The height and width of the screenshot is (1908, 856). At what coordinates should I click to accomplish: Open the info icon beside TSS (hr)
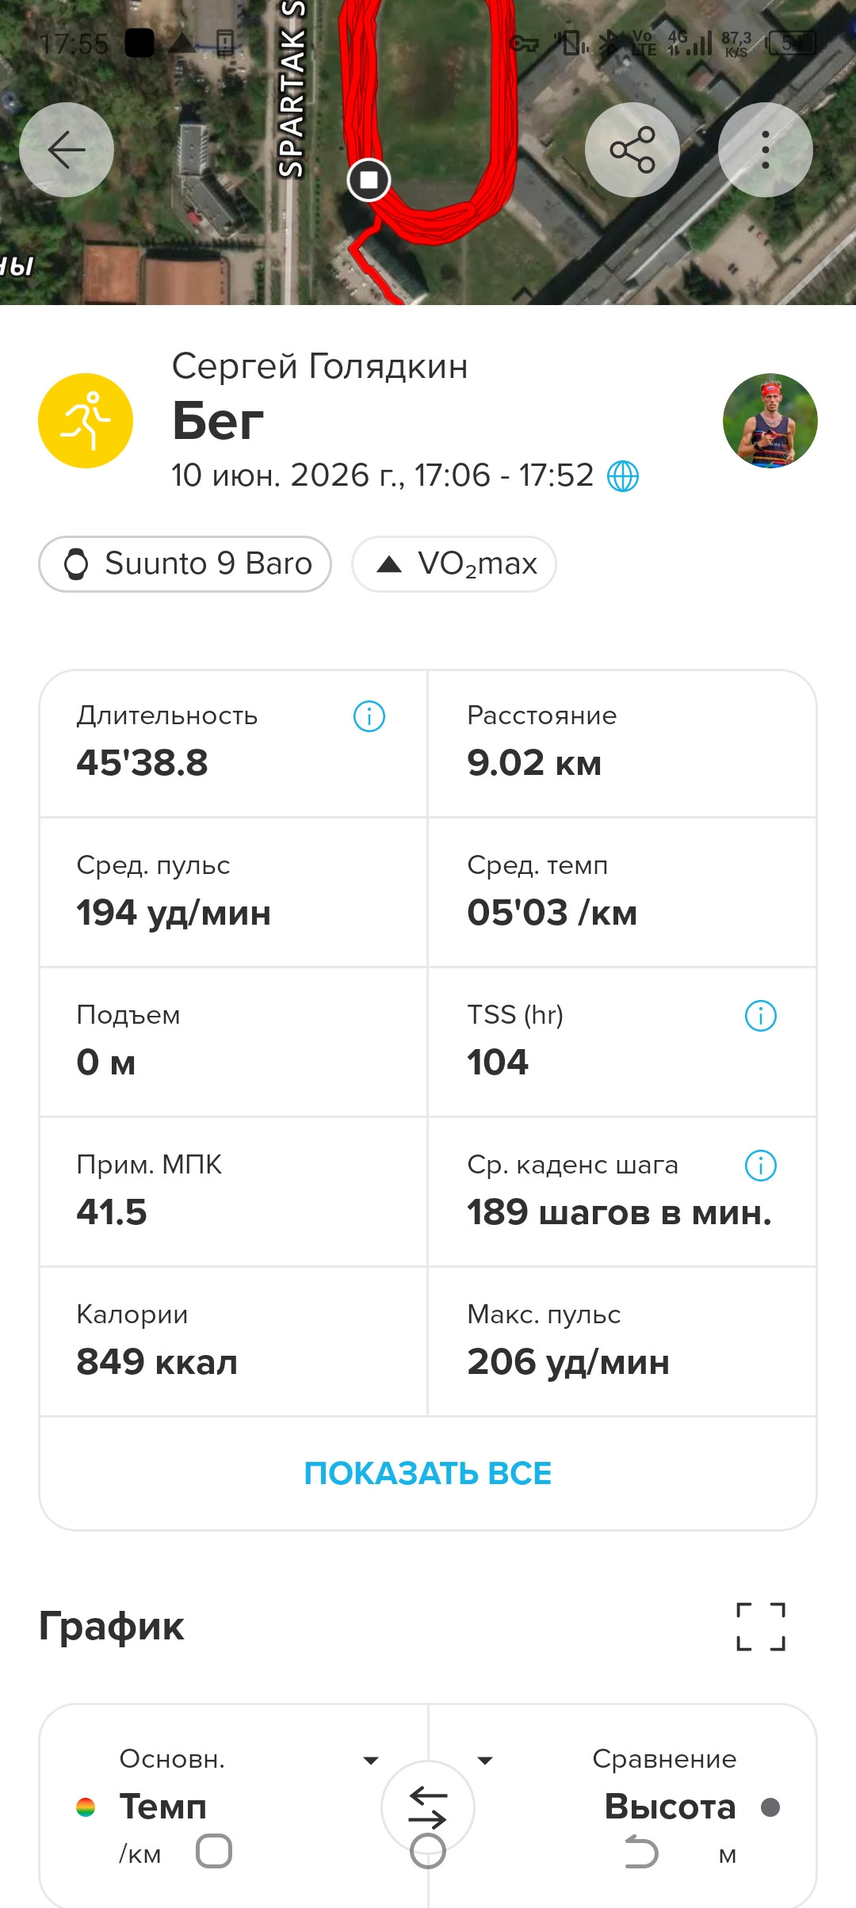761,1016
